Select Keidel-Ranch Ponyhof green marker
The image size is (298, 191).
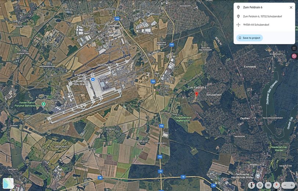point(43,104)
